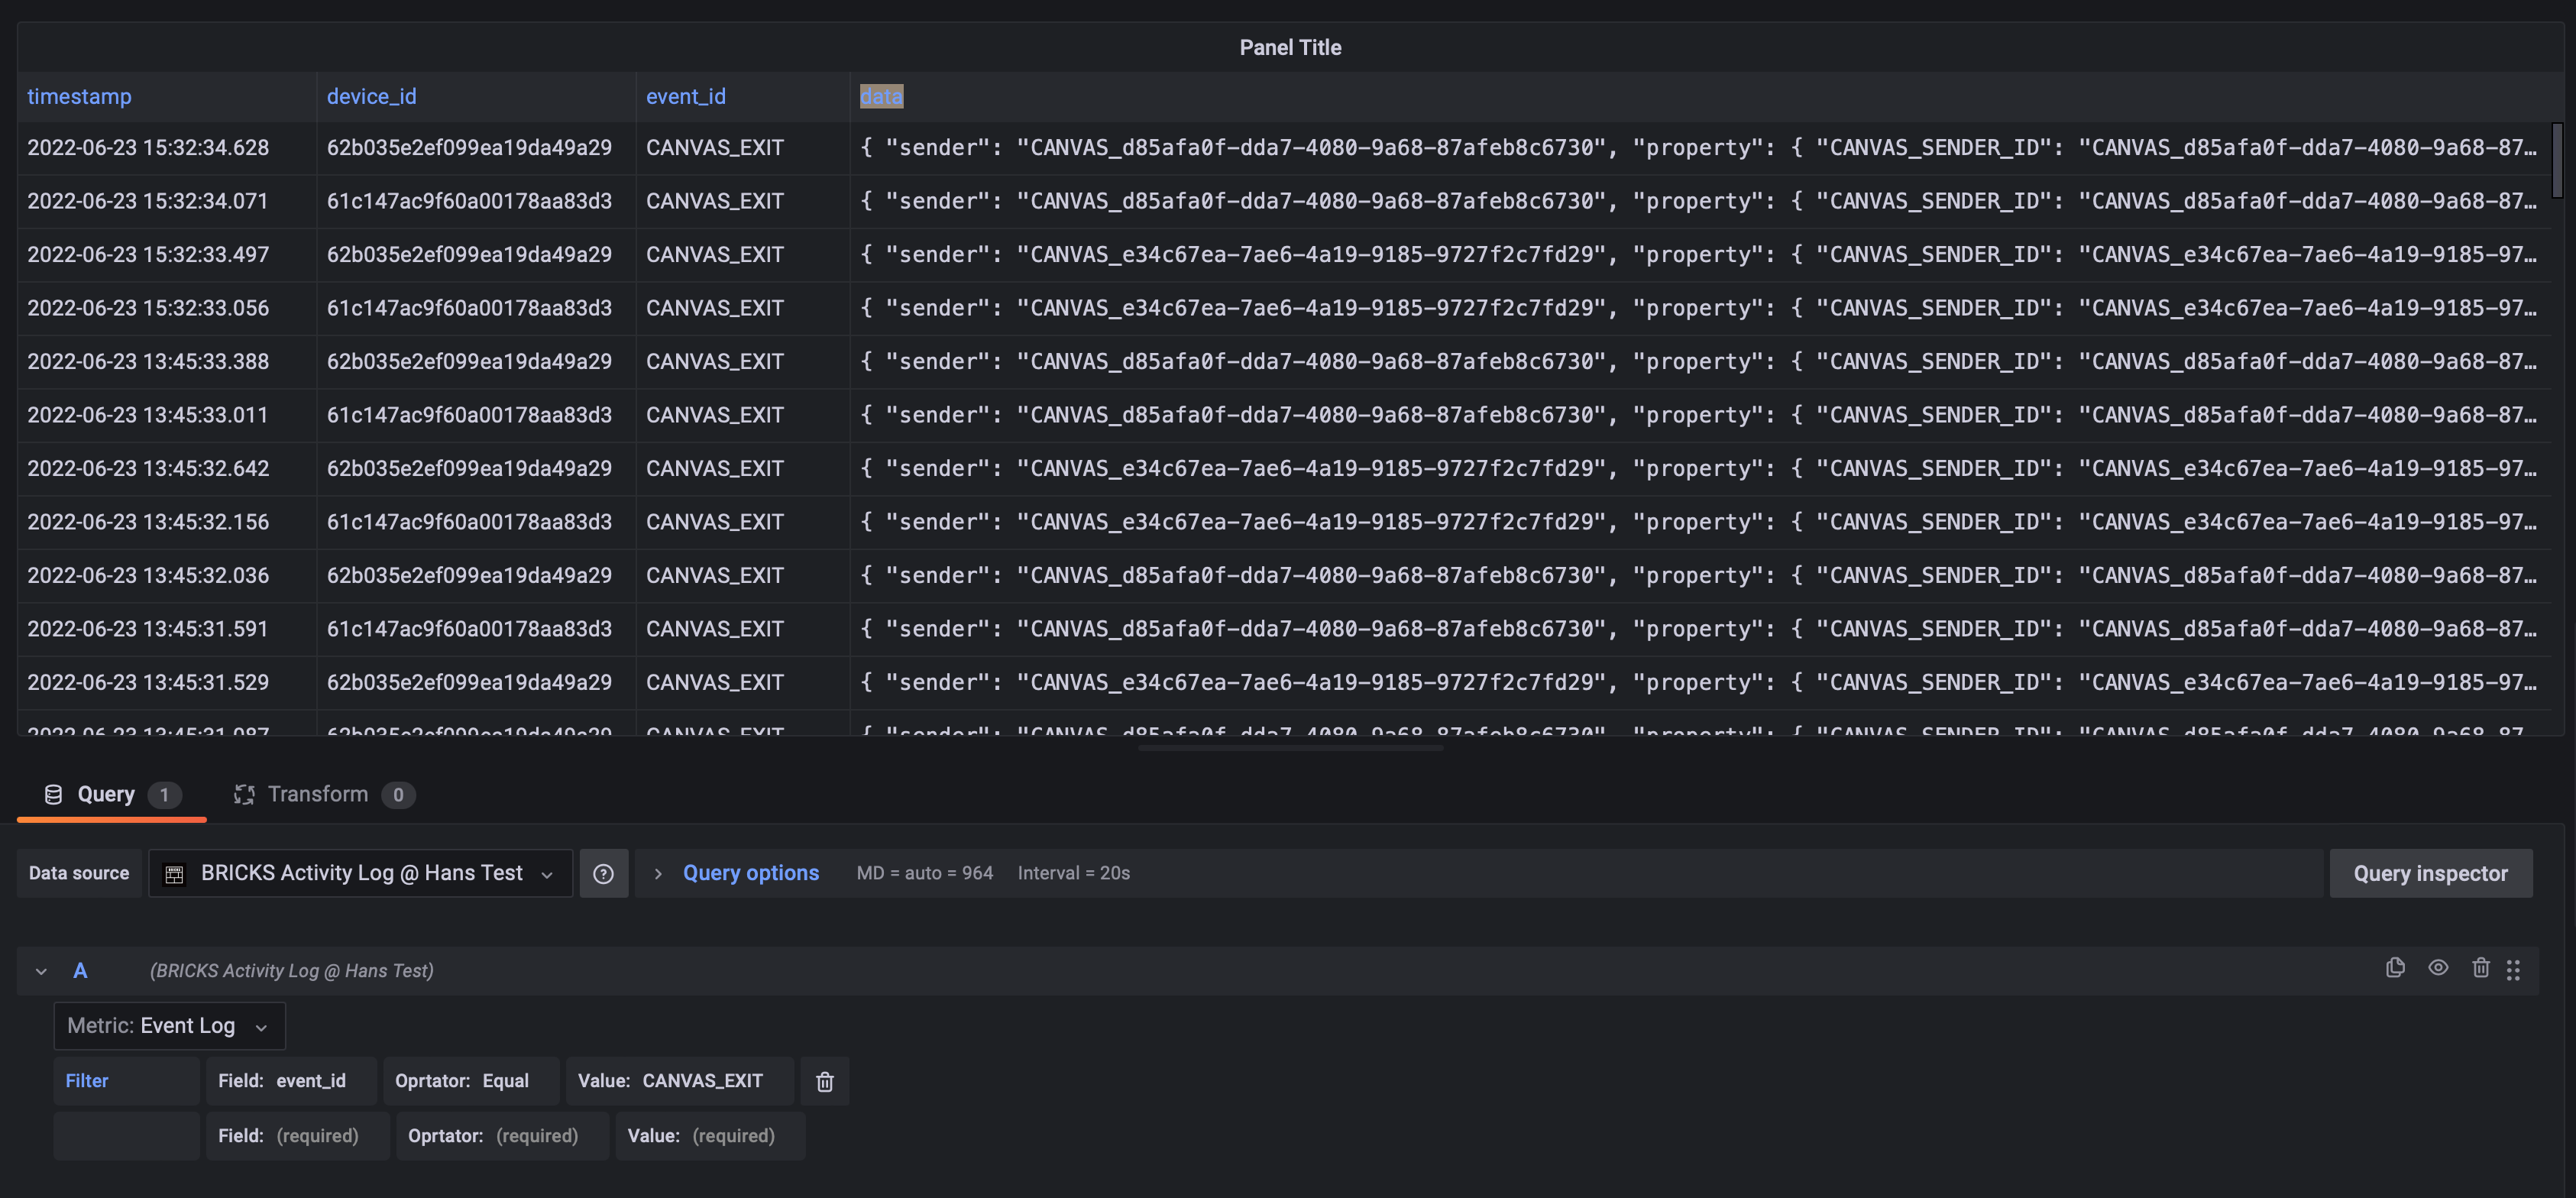Switch to the Transform tab

coord(318,794)
